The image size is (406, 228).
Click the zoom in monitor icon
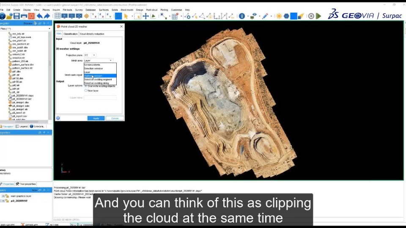click(x=64, y=16)
